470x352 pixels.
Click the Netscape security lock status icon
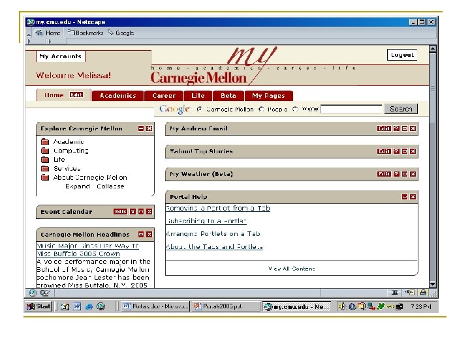pyautogui.click(x=423, y=293)
